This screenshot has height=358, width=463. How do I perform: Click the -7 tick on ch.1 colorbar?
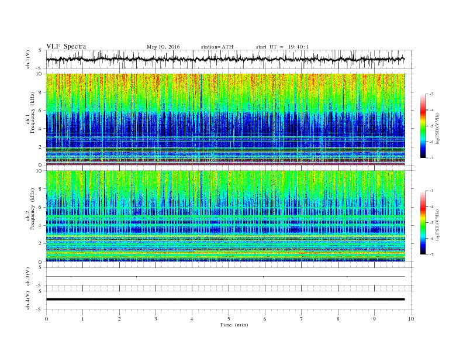click(431, 158)
